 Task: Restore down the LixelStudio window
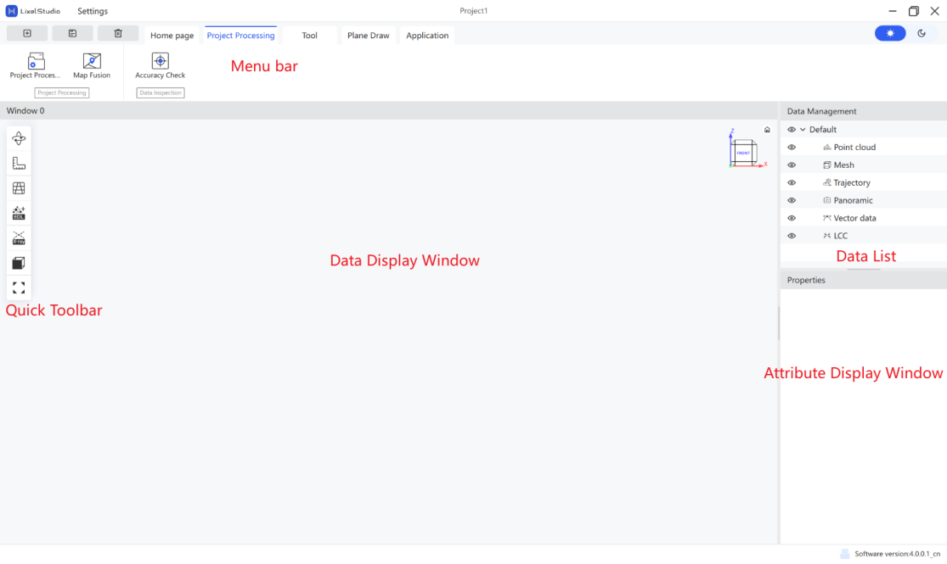click(914, 11)
